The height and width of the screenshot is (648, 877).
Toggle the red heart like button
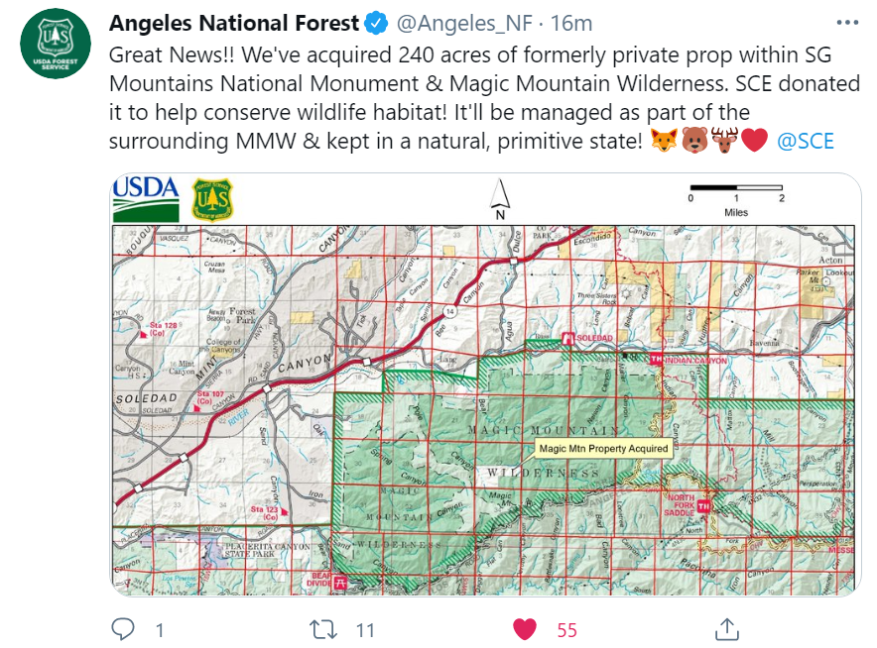[x=525, y=629]
